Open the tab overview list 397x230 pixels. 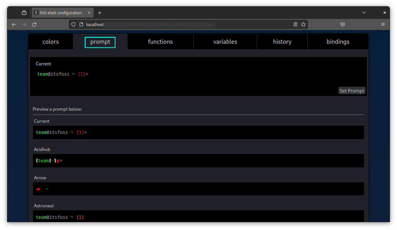pyautogui.click(x=364, y=13)
